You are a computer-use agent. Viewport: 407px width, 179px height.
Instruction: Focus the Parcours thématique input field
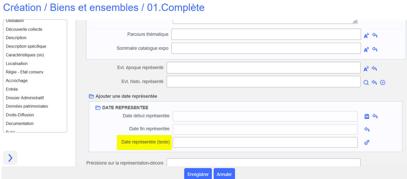coord(266,34)
